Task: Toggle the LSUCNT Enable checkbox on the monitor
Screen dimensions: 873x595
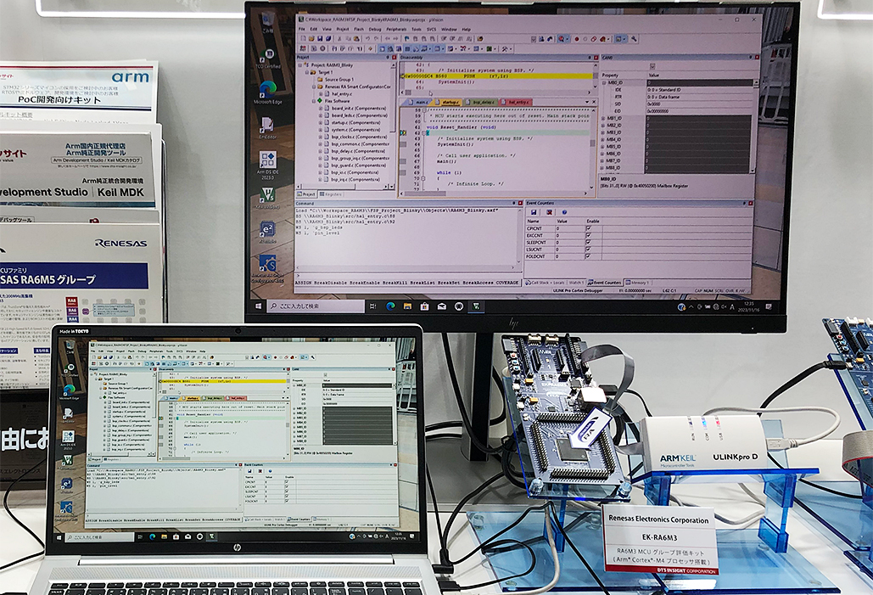Action: (x=589, y=249)
